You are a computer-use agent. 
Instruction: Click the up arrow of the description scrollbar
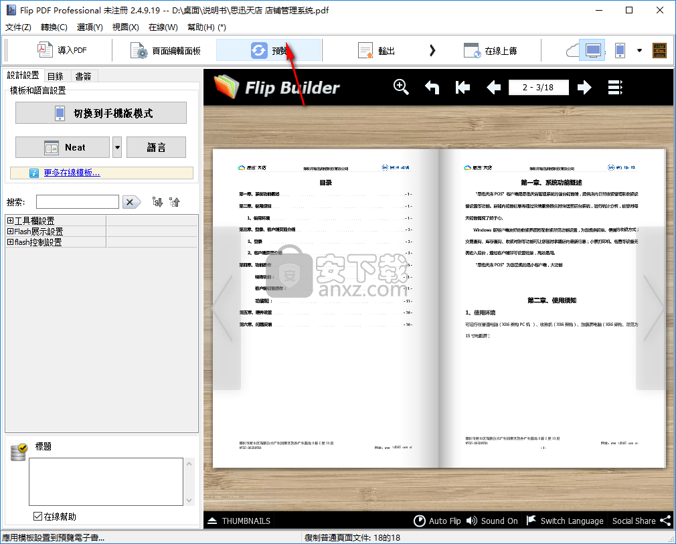189,464
